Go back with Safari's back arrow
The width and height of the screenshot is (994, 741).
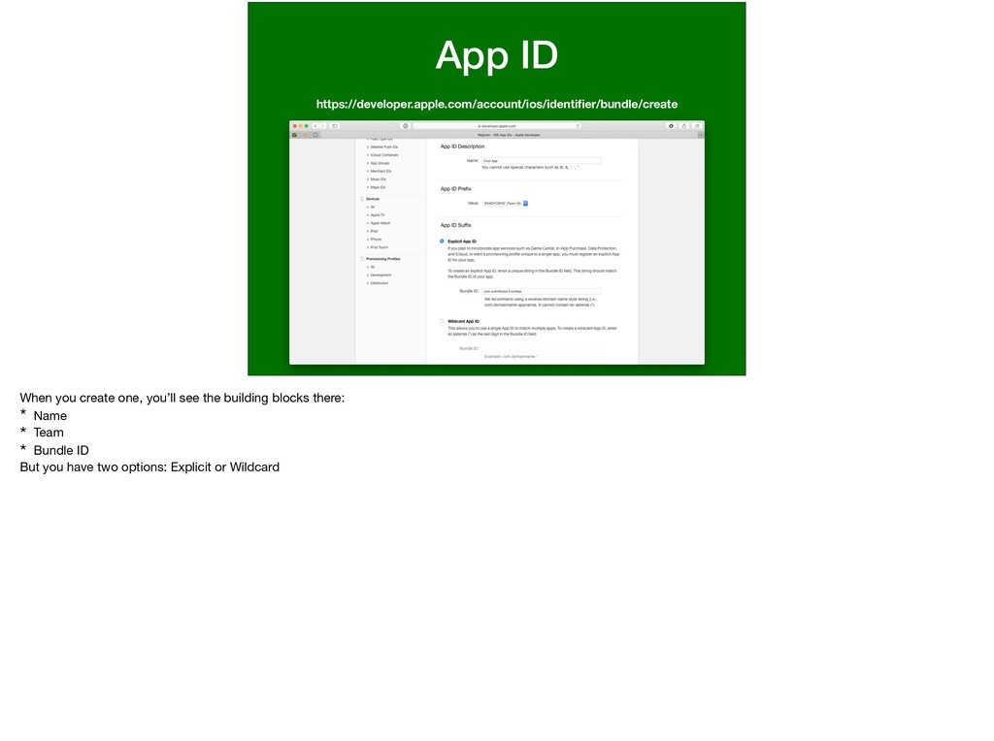point(315,126)
